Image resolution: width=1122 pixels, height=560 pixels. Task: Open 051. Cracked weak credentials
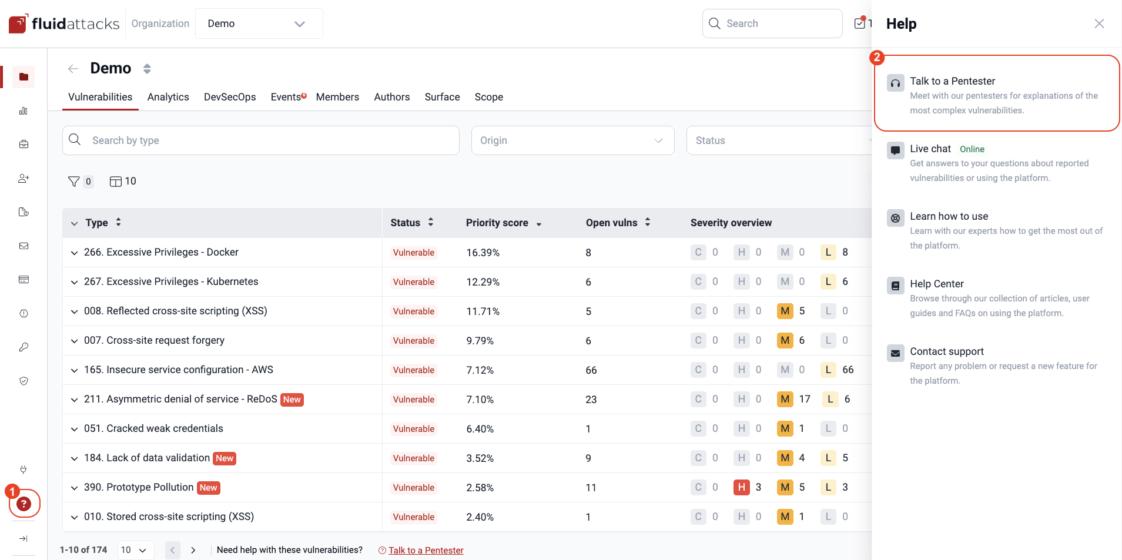[x=153, y=429]
